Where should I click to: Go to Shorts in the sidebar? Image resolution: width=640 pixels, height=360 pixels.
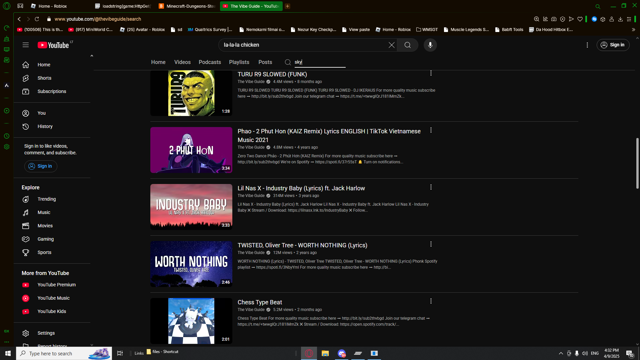click(53, 78)
